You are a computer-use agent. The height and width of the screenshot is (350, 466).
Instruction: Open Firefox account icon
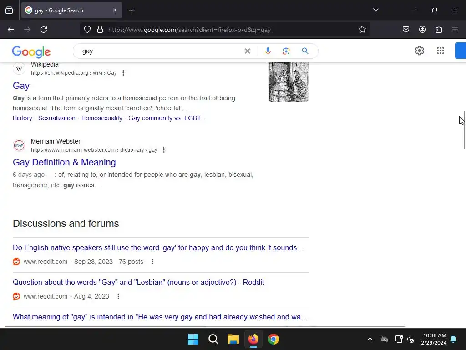click(x=422, y=30)
